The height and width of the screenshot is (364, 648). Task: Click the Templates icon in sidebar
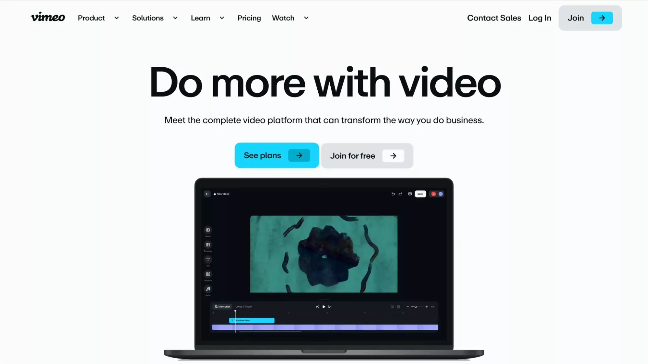coord(208,245)
